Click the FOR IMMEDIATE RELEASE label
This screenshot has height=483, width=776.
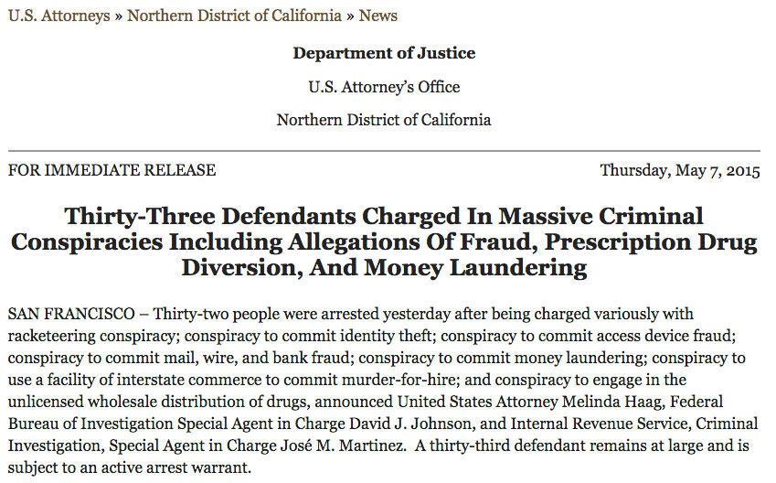(x=112, y=170)
